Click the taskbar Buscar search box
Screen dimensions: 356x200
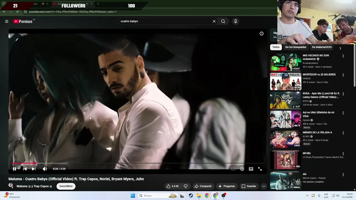click(158, 196)
